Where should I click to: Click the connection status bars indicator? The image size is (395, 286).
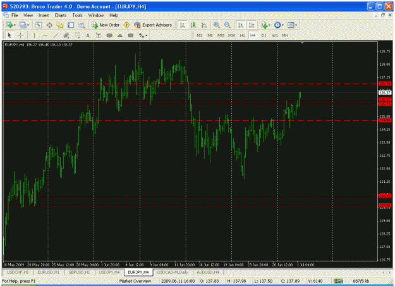[338, 281]
